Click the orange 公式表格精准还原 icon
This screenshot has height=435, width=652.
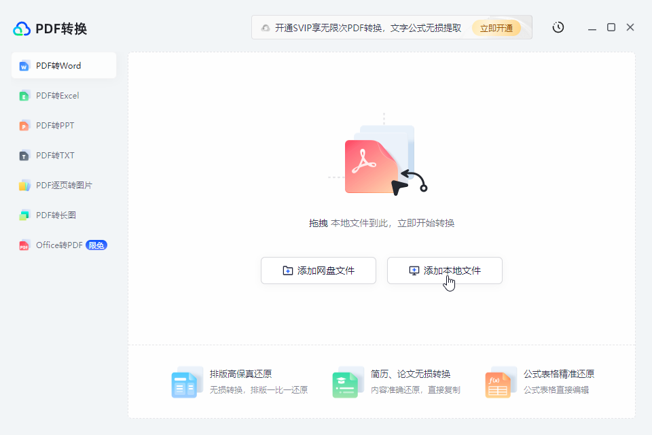(501, 383)
